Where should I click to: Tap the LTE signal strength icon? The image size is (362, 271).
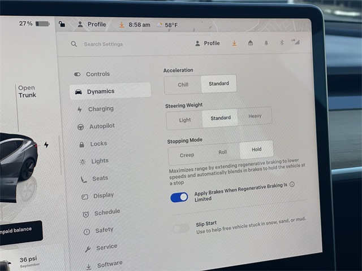point(295,41)
